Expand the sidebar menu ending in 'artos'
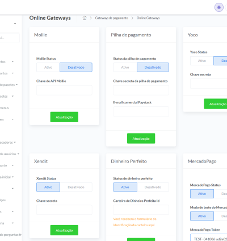The image size is (227, 241). coord(7,73)
